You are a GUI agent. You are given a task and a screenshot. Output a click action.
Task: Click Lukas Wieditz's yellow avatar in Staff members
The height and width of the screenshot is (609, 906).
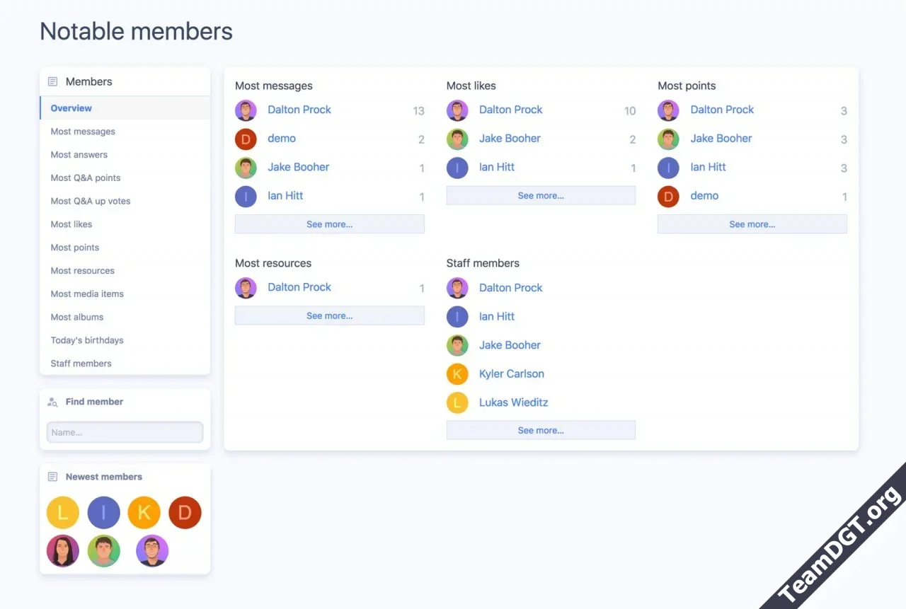coord(457,403)
